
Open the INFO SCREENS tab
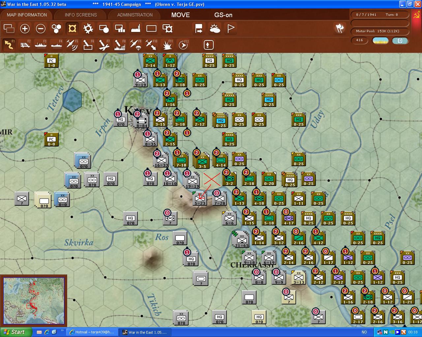[81, 15]
